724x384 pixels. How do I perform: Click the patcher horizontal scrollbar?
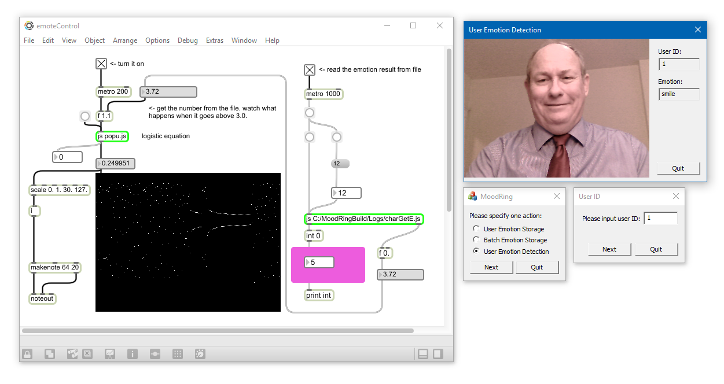coord(218,331)
